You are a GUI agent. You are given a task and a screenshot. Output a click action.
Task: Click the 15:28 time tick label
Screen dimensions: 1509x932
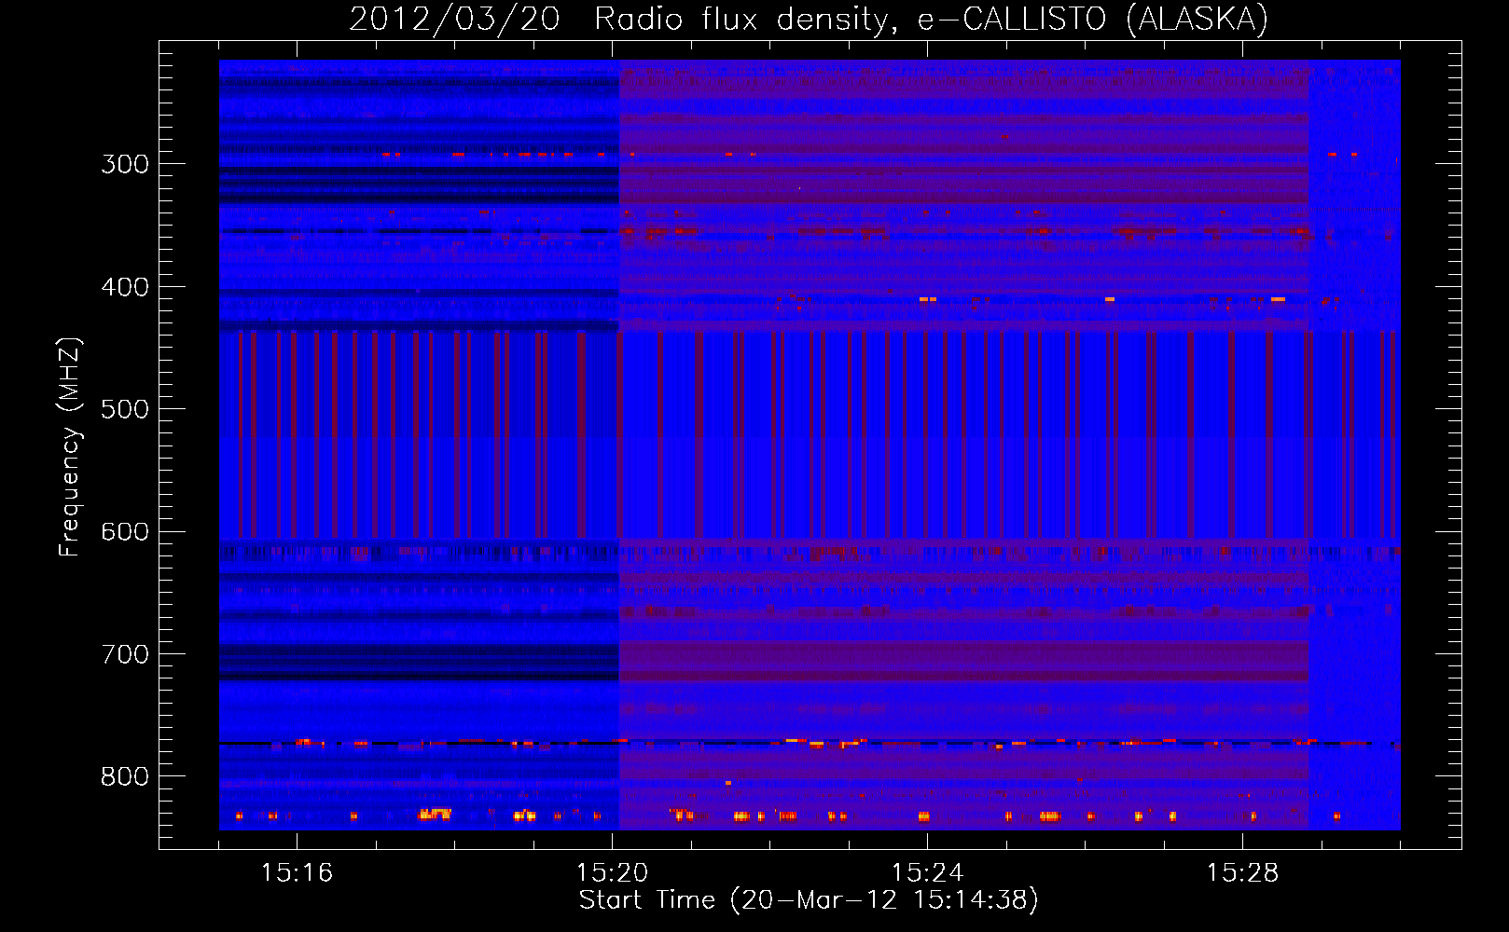[x=1242, y=873]
